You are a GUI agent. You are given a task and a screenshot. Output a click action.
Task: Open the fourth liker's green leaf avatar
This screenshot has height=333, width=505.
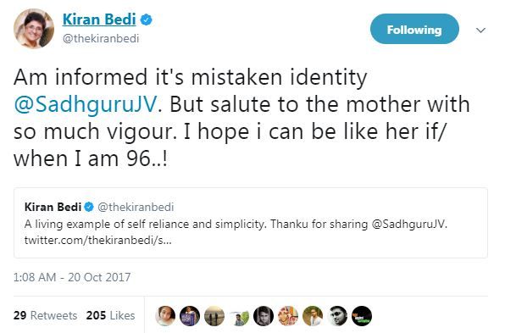(x=239, y=316)
